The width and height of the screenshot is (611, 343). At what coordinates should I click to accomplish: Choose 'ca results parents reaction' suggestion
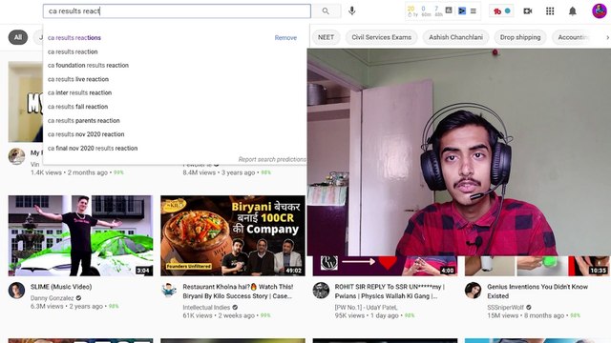click(x=83, y=121)
